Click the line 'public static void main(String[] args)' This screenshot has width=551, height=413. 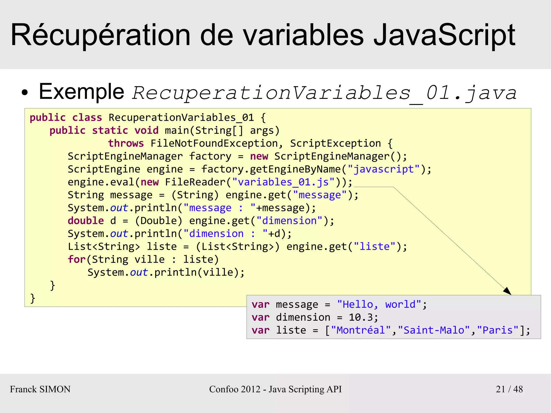coord(165,130)
